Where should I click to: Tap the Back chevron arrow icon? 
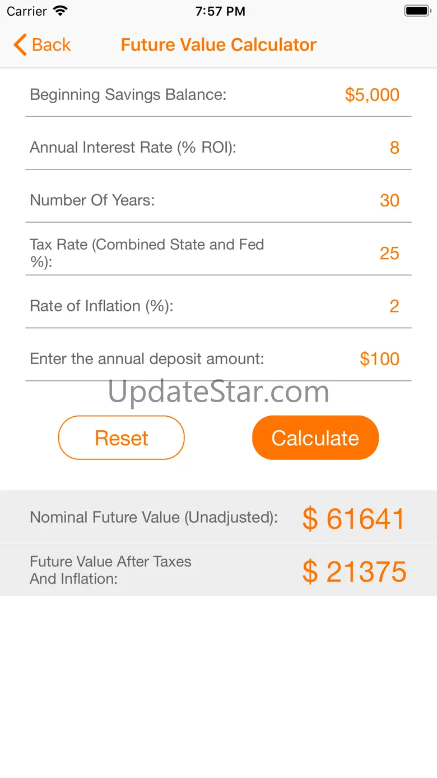coord(20,45)
